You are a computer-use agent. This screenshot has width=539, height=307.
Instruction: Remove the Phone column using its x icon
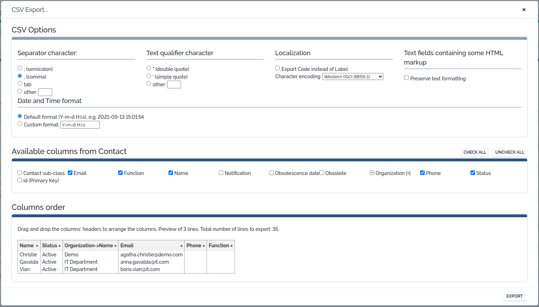(x=203, y=246)
